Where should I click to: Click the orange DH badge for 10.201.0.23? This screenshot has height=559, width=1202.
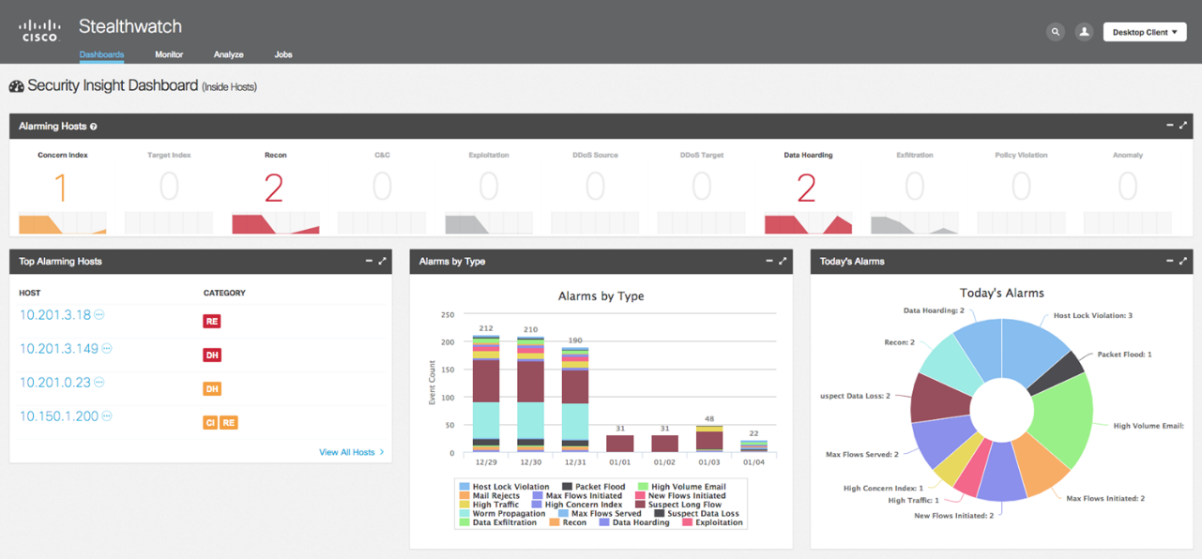(212, 389)
